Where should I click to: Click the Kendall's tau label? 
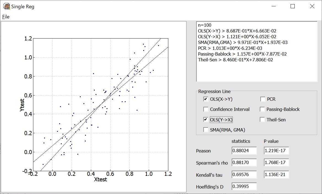209,175
